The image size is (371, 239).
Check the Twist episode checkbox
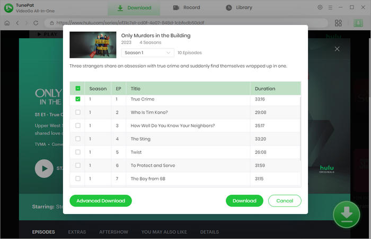click(78, 152)
